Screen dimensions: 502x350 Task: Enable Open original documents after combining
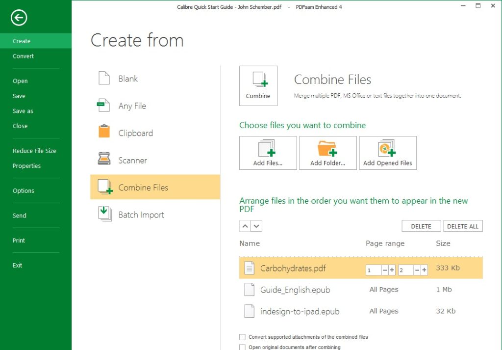pyautogui.click(x=242, y=347)
